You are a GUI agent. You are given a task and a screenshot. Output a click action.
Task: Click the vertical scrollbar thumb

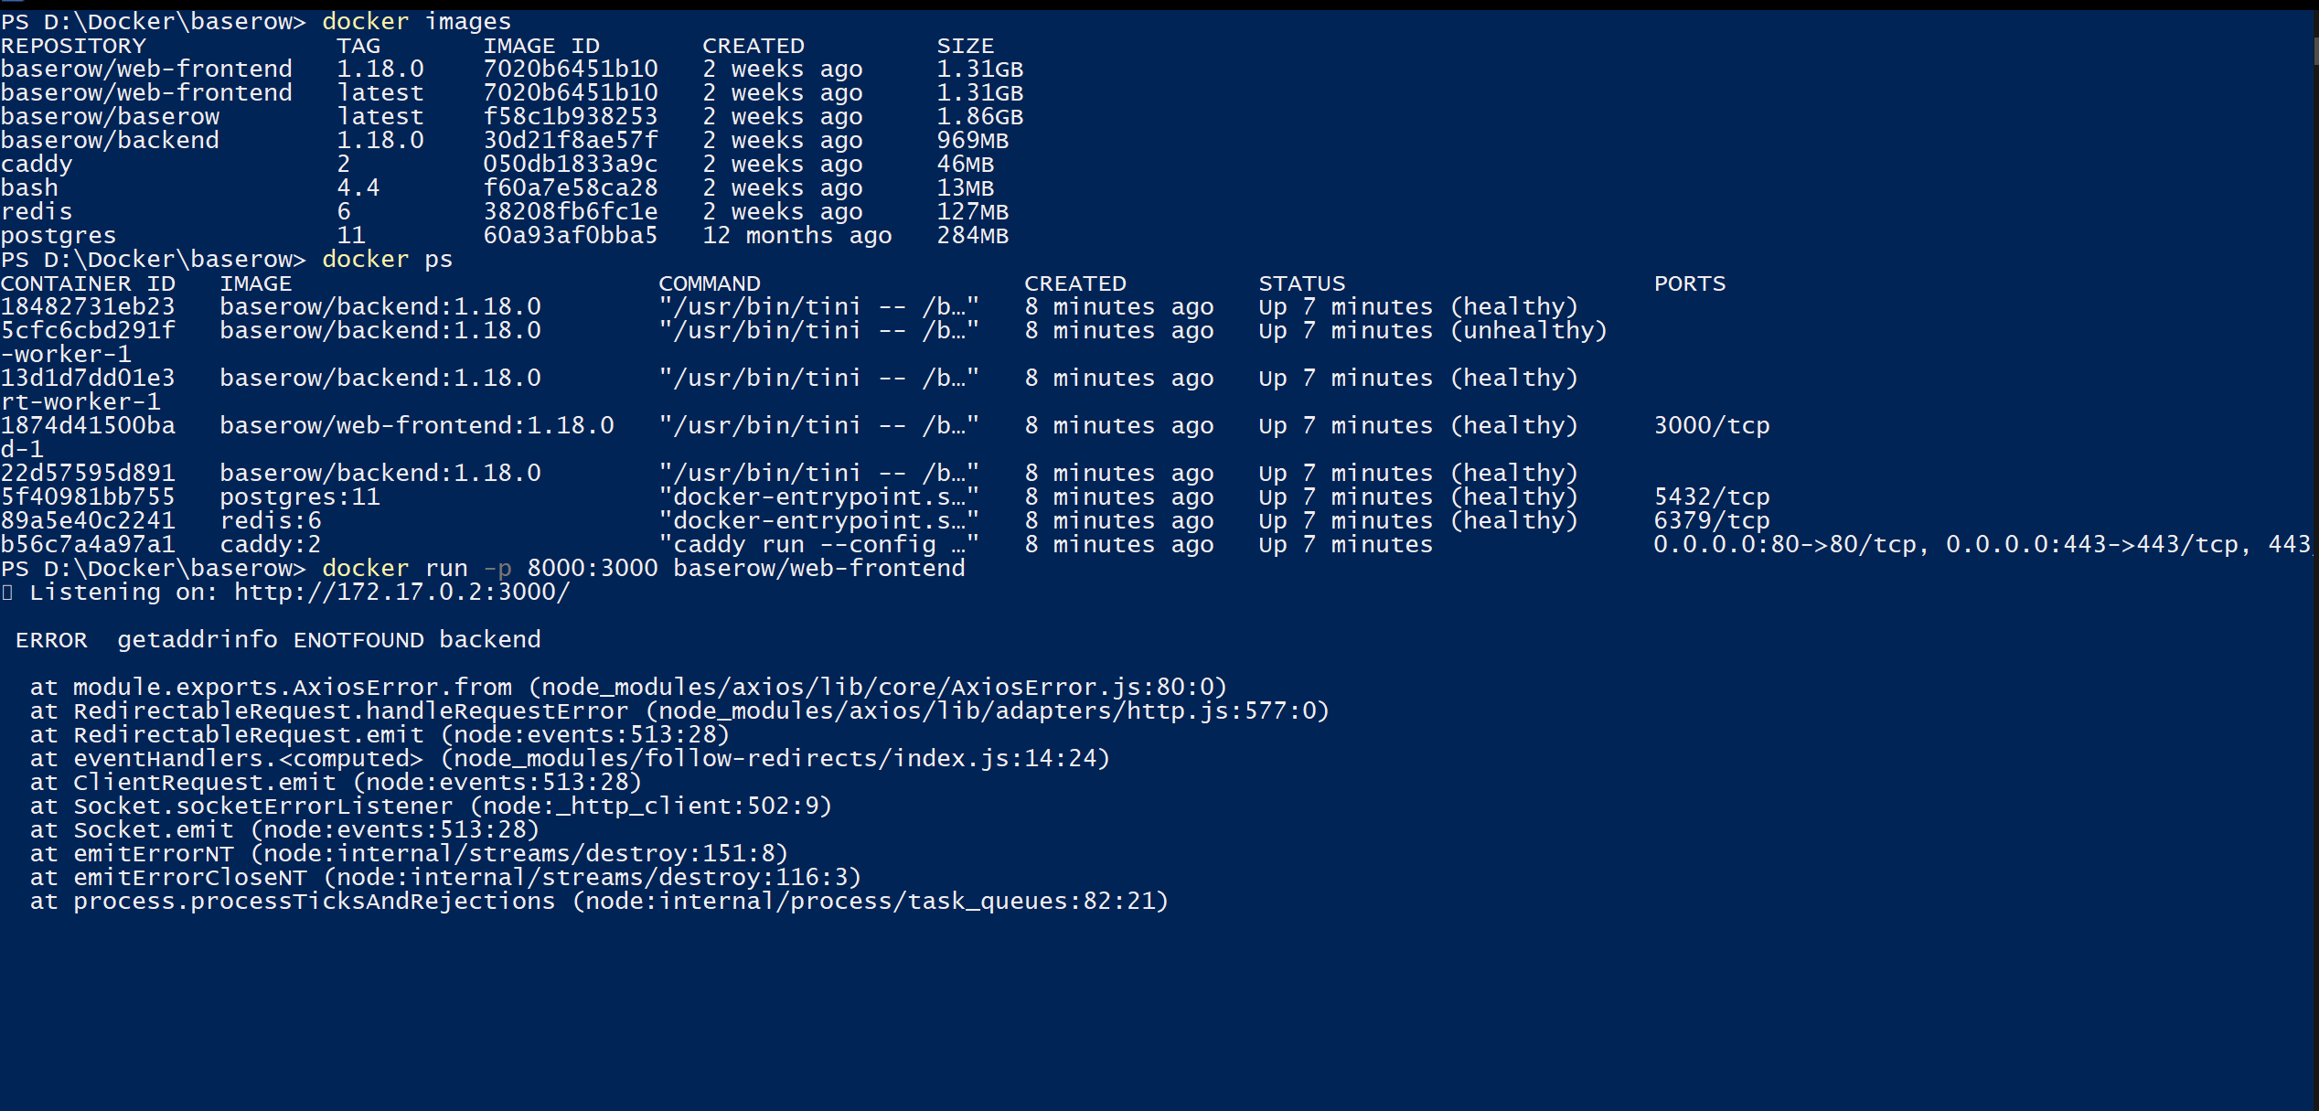(2314, 50)
